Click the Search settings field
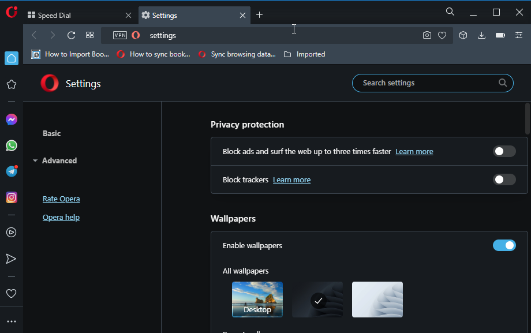Image resolution: width=531 pixels, height=333 pixels. (x=433, y=83)
